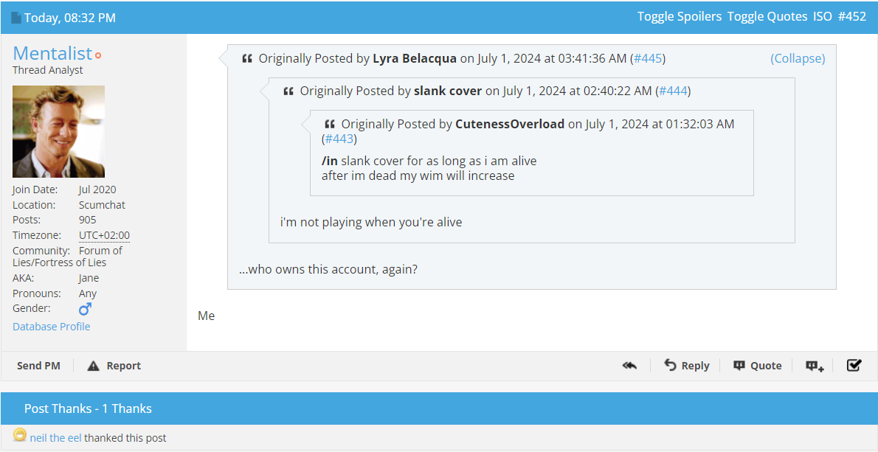Click the reply-all double arrow icon
This screenshot has height=452, width=878.
pyautogui.click(x=629, y=365)
